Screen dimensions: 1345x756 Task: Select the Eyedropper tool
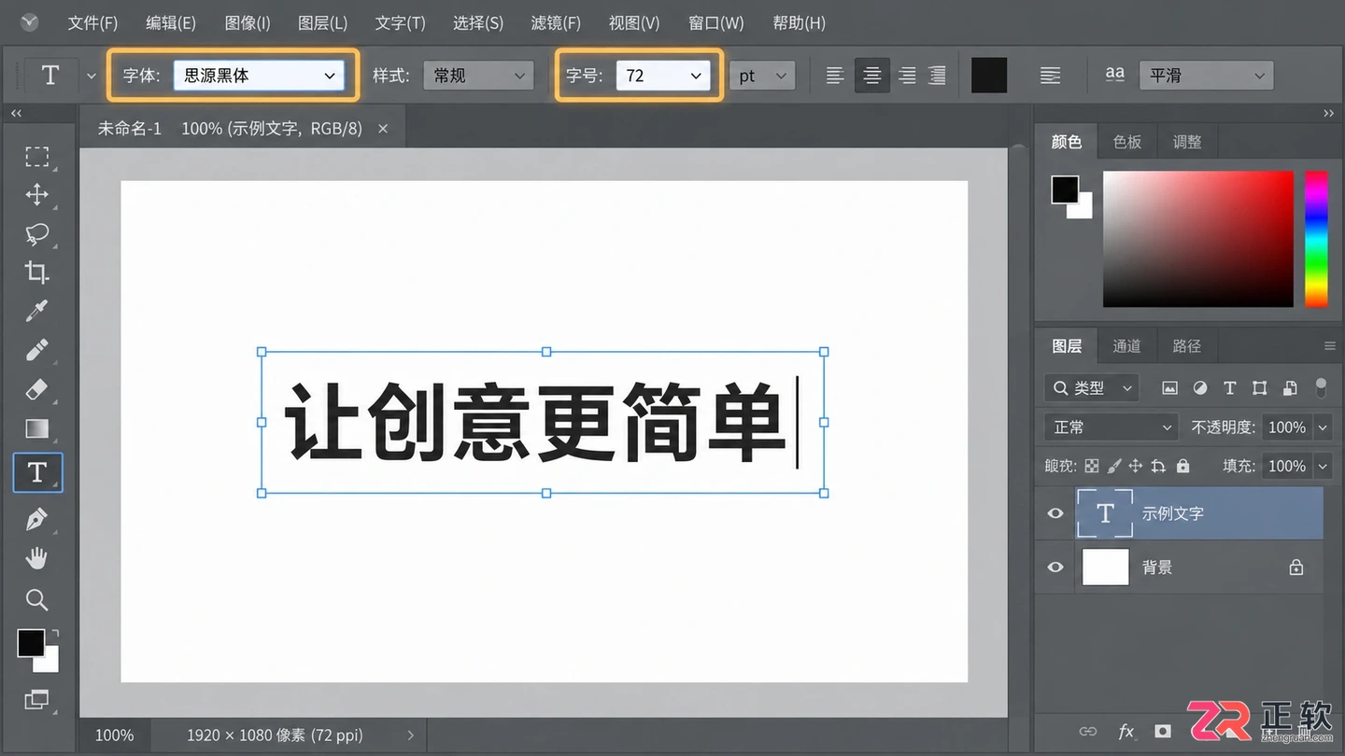click(x=36, y=311)
